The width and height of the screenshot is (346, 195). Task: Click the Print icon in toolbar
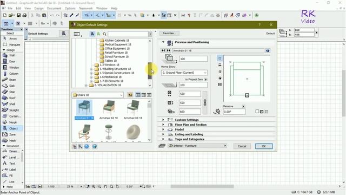pyautogui.click(x=24, y=15)
